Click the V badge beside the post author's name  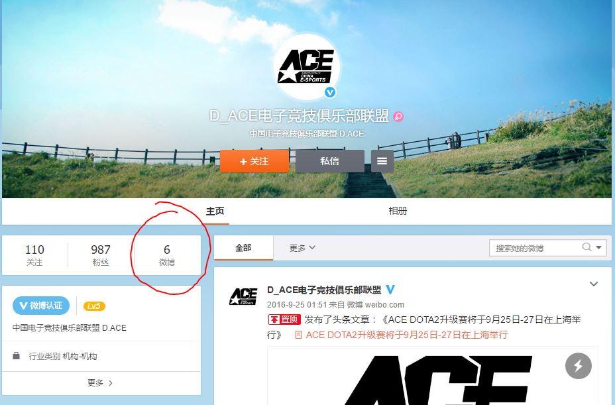pyautogui.click(x=390, y=290)
